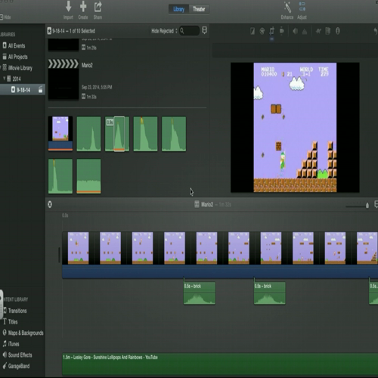Open the browser clip appearance filmstrip icon
The height and width of the screenshot is (378, 378).
205,30
